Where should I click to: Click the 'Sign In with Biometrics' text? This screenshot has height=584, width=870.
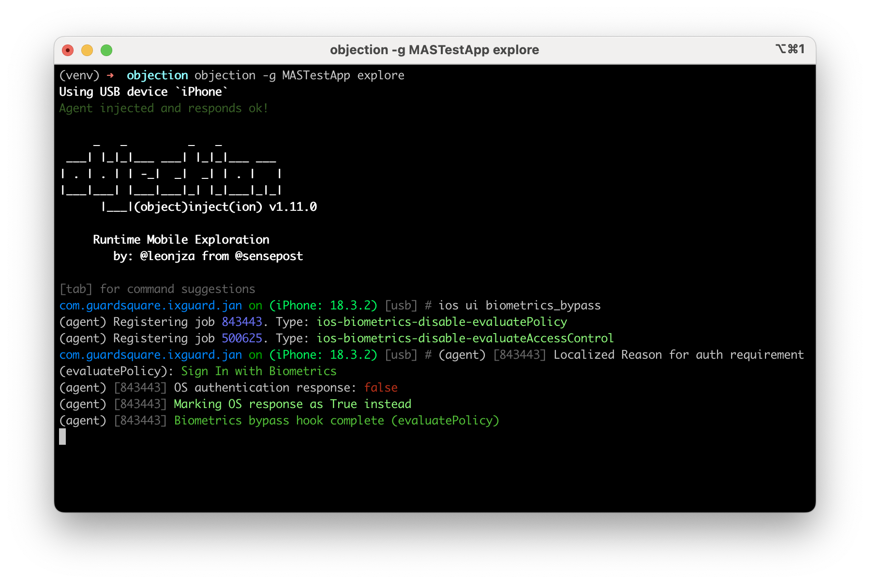(x=258, y=371)
